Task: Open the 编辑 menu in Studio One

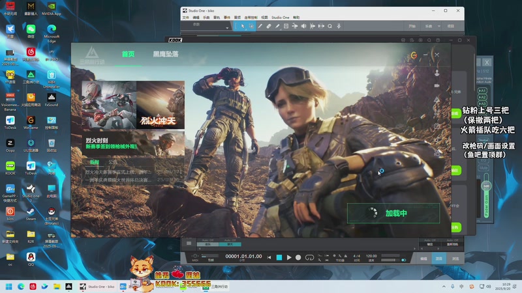Action: (196, 18)
